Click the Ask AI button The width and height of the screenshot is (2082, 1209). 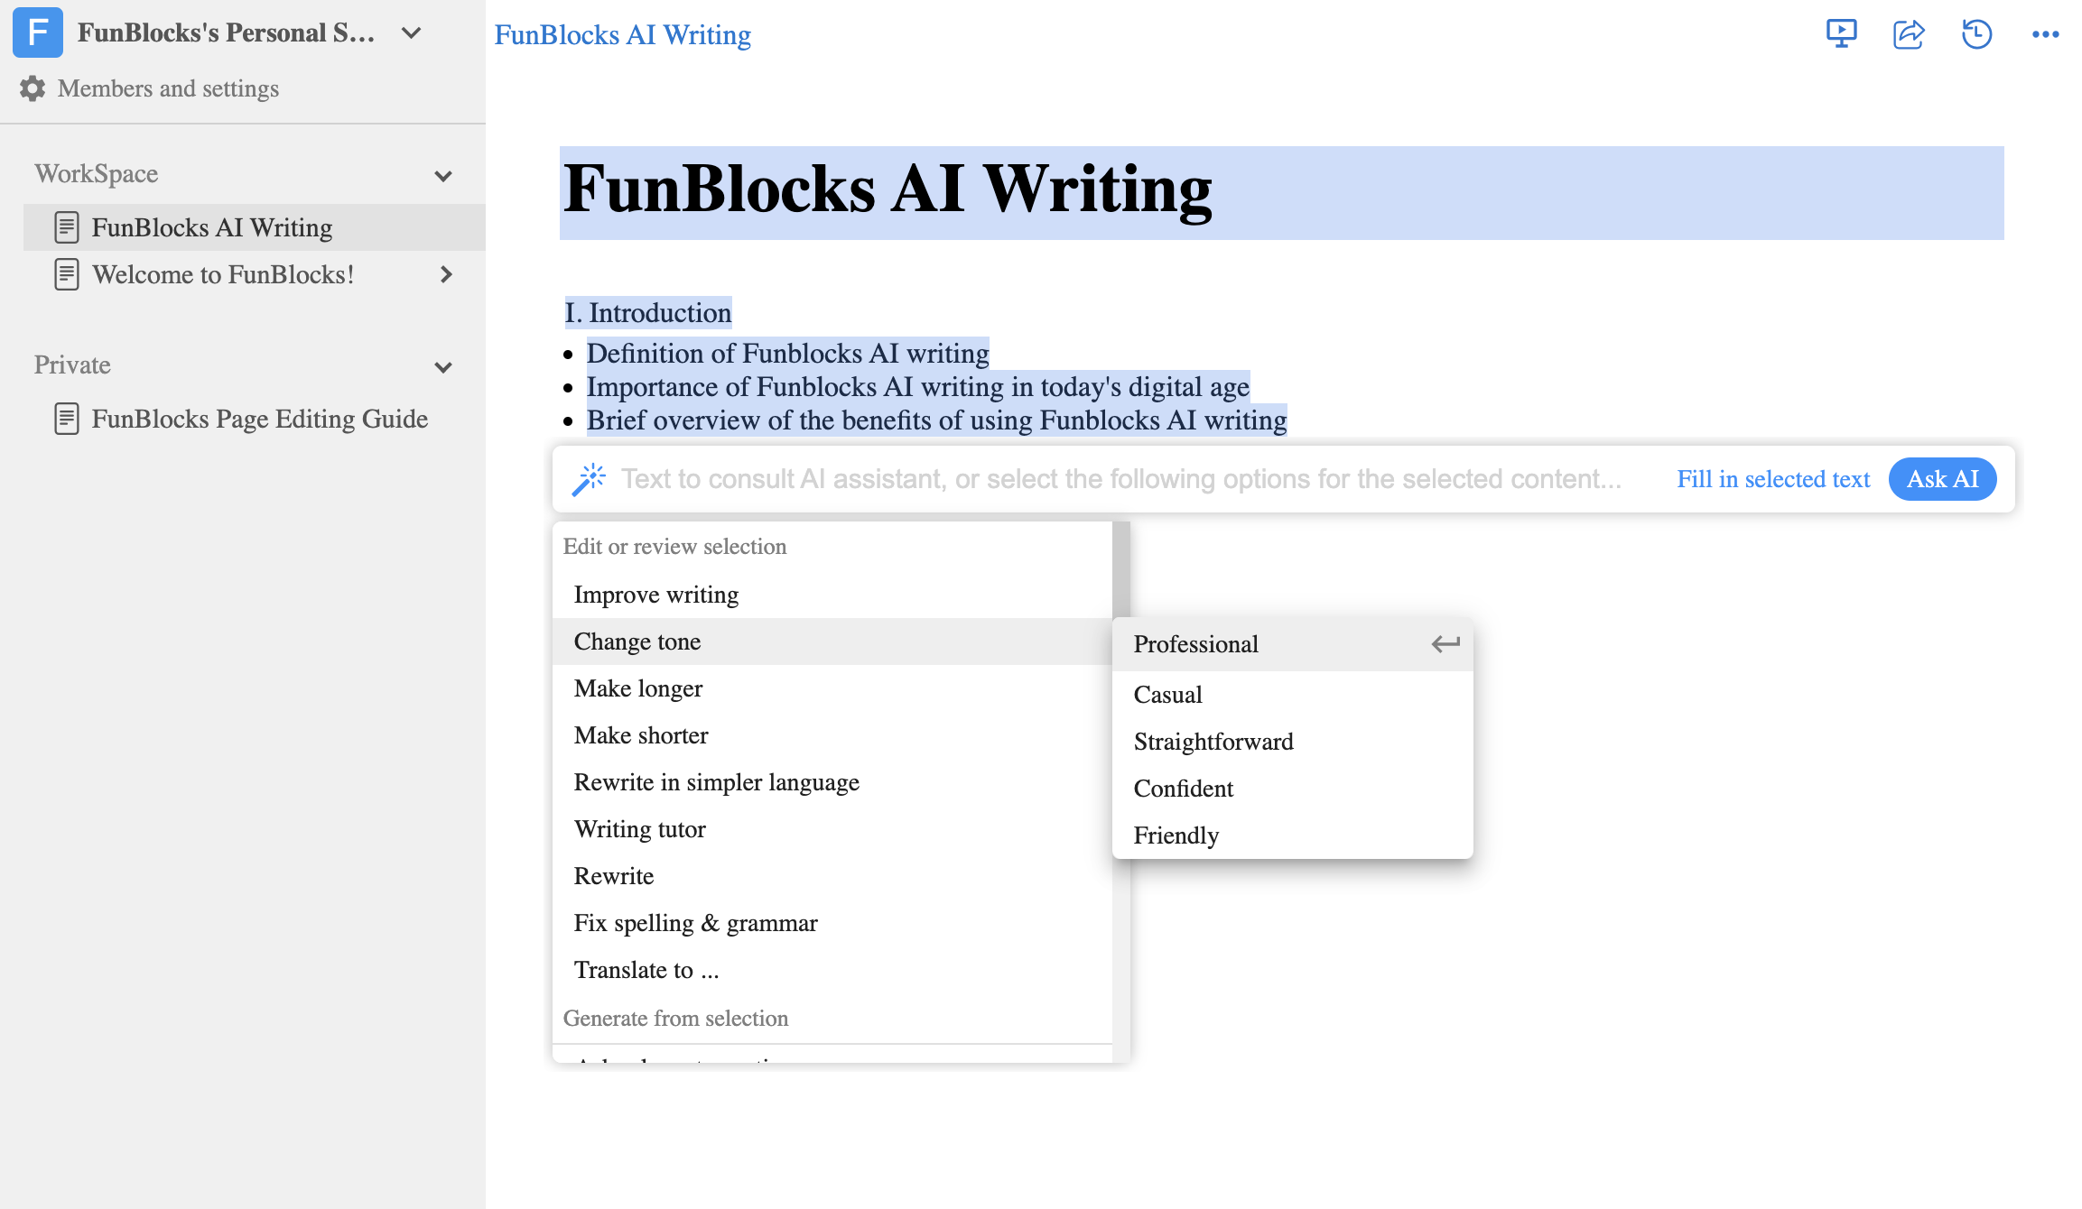click(1943, 479)
